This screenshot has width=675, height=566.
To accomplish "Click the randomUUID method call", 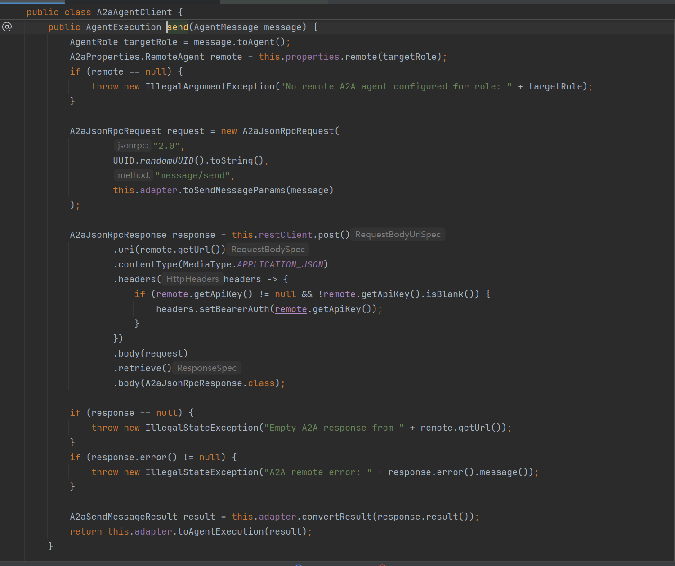I will coord(167,160).
